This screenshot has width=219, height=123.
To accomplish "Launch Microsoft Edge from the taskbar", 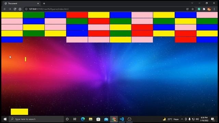I will click(83, 119).
